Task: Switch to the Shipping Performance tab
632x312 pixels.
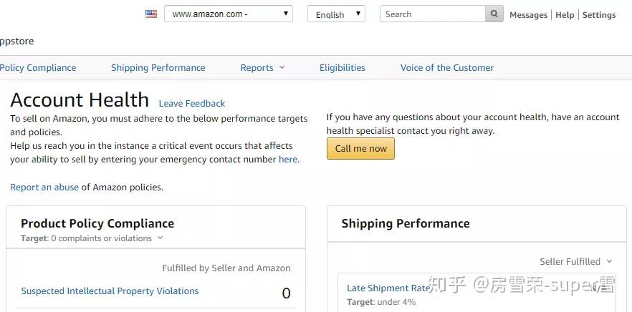Action: [158, 68]
